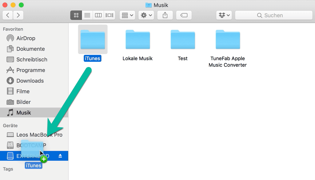Click the Filme filmstrip icon
The image size is (315, 180).
click(10, 91)
